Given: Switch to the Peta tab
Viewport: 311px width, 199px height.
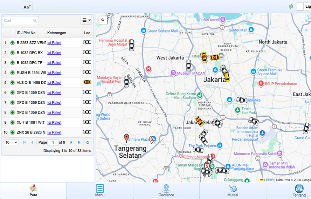Looking at the screenshot, I should pos(33,191).
